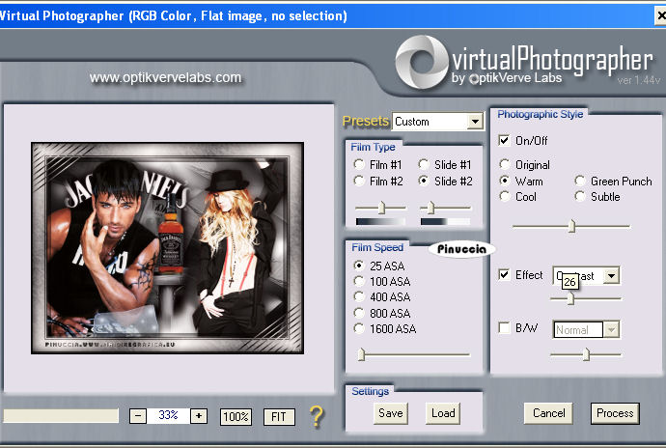This screenshot has width=666, height=448.
Task: Click the plus zoom in button
Action: click(199, 416)
